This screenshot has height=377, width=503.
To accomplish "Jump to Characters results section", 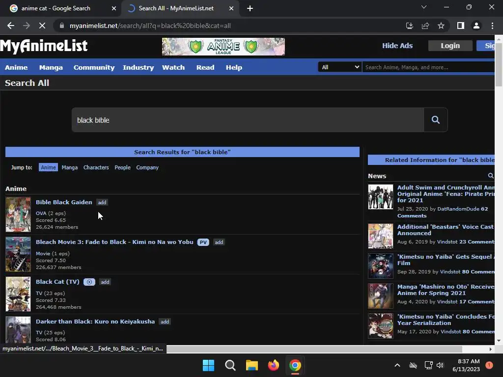I will [96, 167].
